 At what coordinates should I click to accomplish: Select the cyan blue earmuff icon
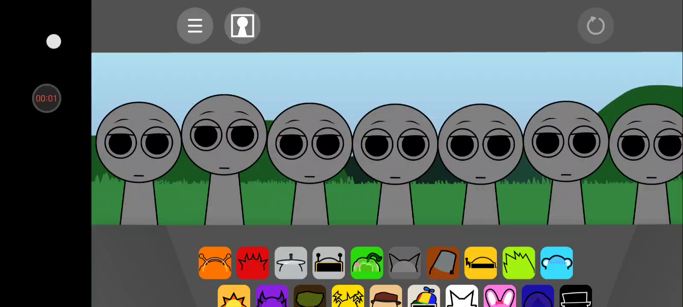[x=557, y=263]
